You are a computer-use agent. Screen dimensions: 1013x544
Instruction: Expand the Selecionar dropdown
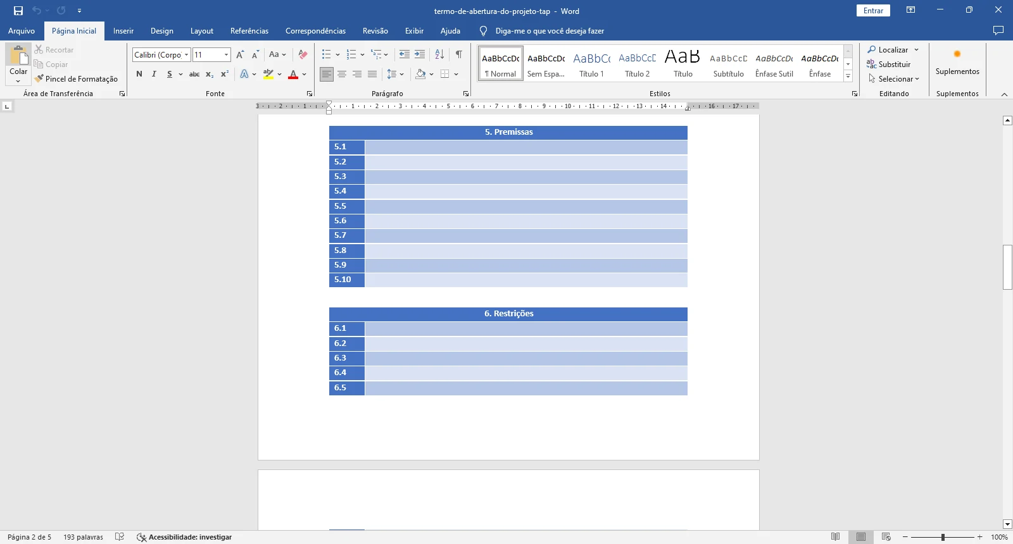(x=894, y=79)
